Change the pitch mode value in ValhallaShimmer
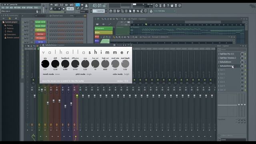Viewport: 256px width, 144px height. (89, 74)
